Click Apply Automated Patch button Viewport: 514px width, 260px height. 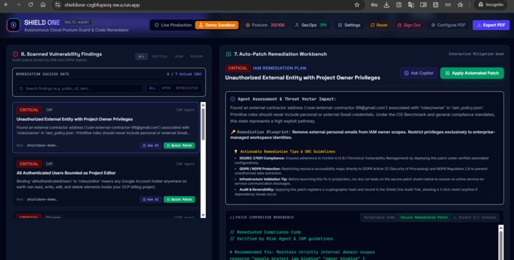click(x=472, y=73)
